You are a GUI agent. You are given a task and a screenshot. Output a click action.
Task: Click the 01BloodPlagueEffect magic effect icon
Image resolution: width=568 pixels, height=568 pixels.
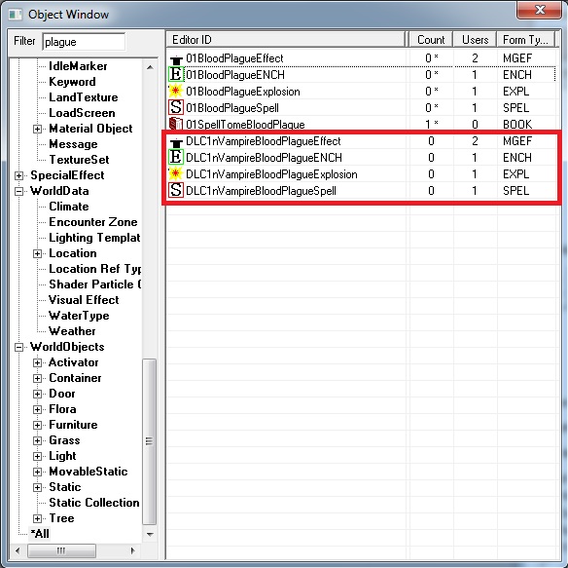[176, 58]
